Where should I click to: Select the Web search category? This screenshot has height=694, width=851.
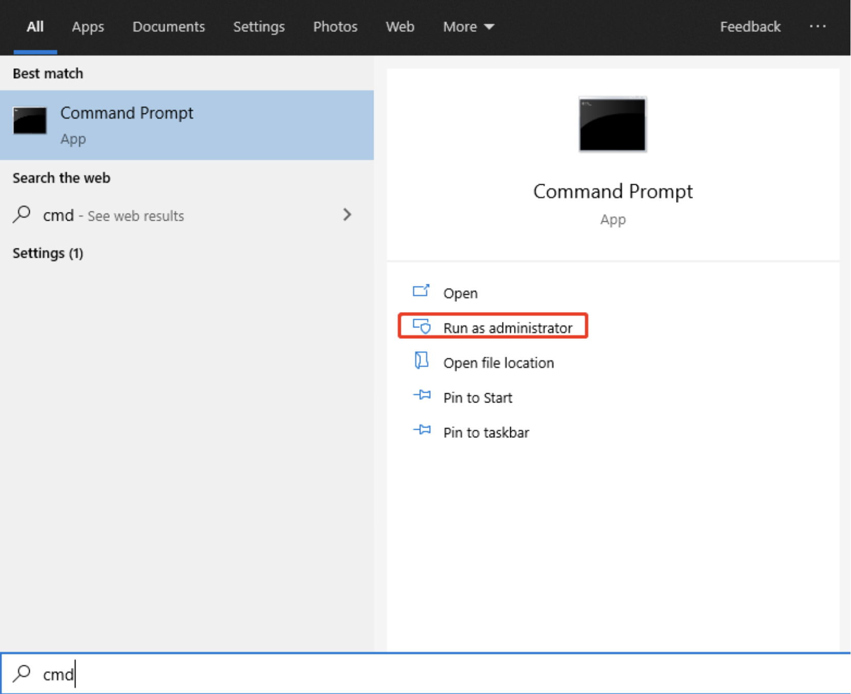(x=399, y=27)
